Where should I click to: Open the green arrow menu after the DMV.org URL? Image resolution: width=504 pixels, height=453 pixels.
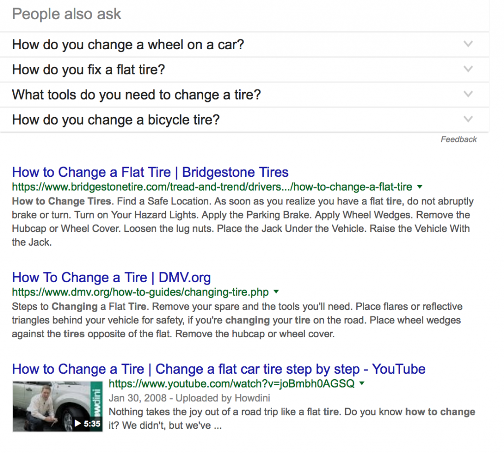click(x=276, y=292)
